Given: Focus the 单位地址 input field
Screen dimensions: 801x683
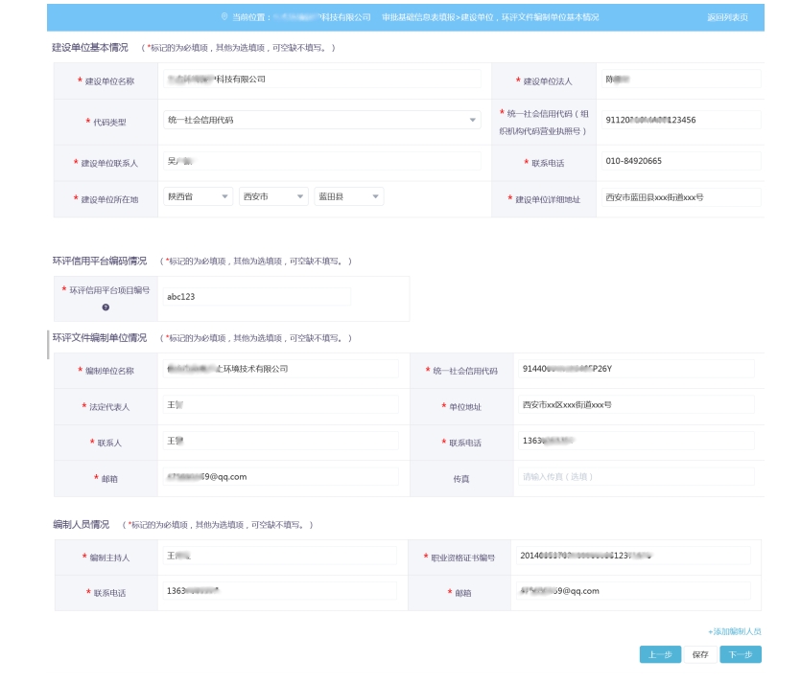Looking at the screenshot, I should tap(635, 405).
